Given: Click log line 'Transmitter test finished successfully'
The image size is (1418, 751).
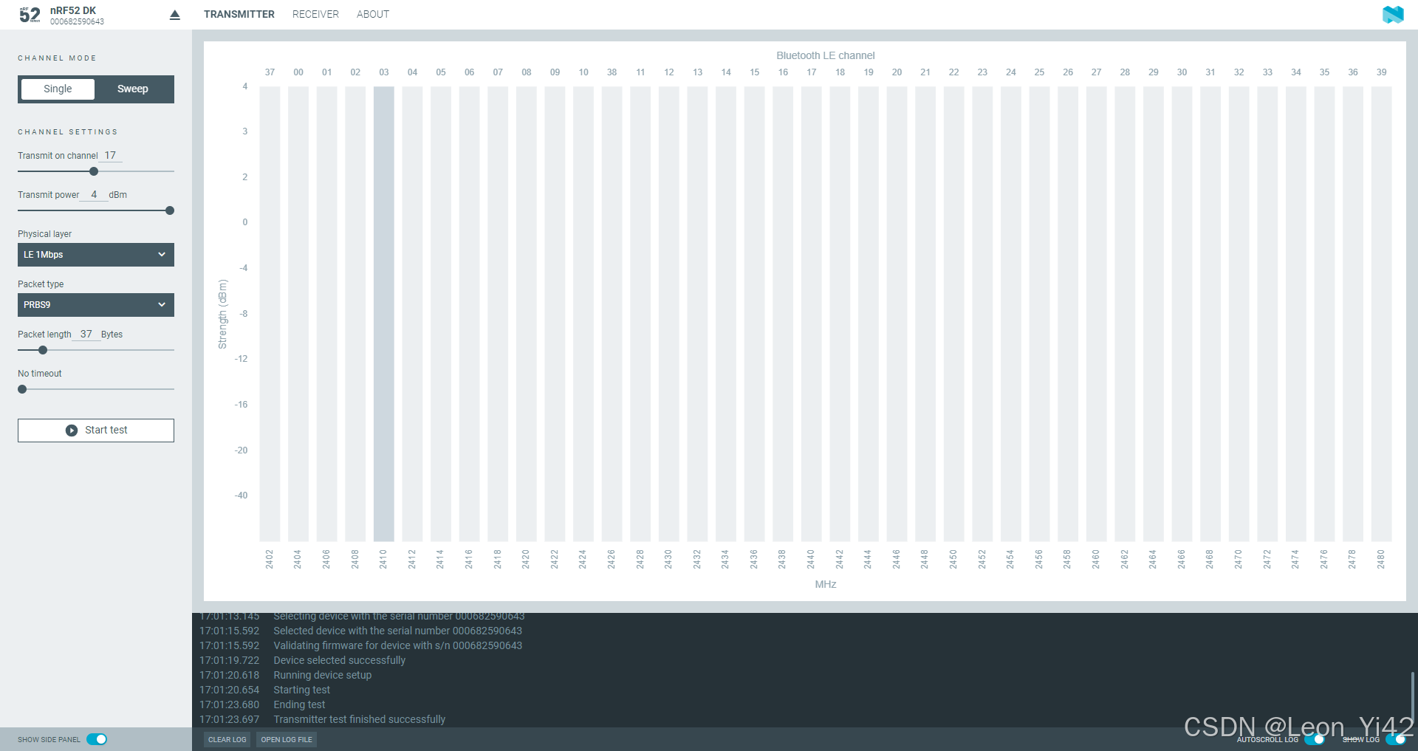Looking at the screenshot, I should (x=359, y=719).
